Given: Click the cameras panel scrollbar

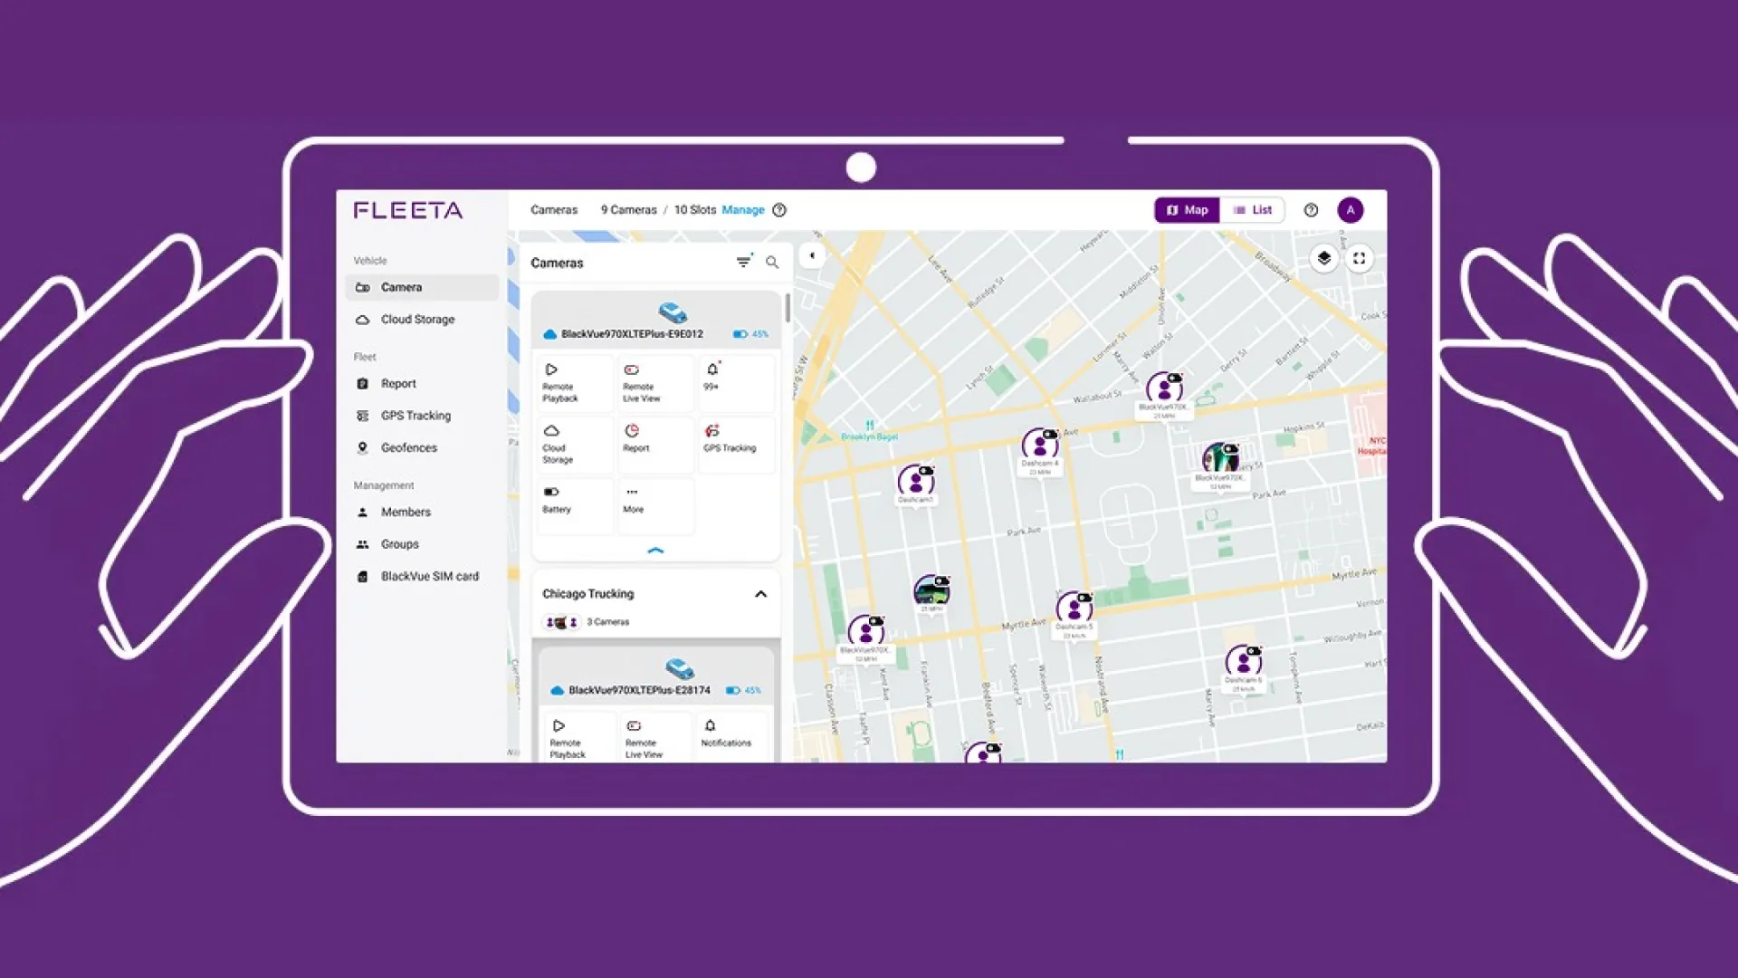Looking at the screenshot, I should [788, 308].
